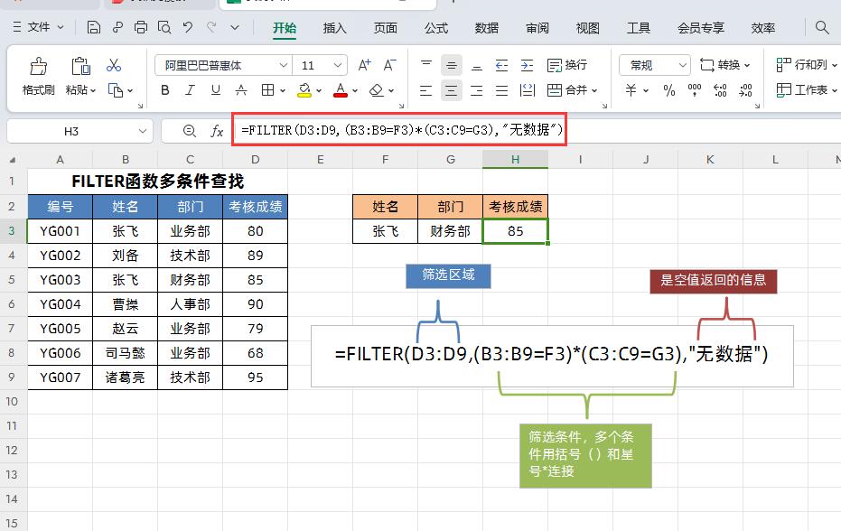Click the scissors Cut icon
Viewport: 841px width, 531px height.
click(x=114, y=65)
